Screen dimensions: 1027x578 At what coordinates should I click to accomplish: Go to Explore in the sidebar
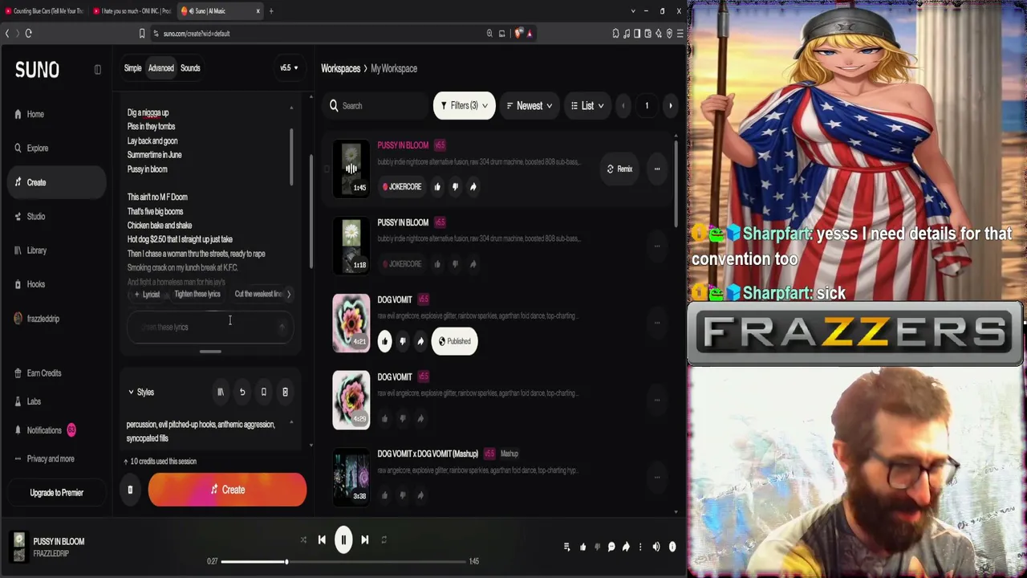[37, 149]
